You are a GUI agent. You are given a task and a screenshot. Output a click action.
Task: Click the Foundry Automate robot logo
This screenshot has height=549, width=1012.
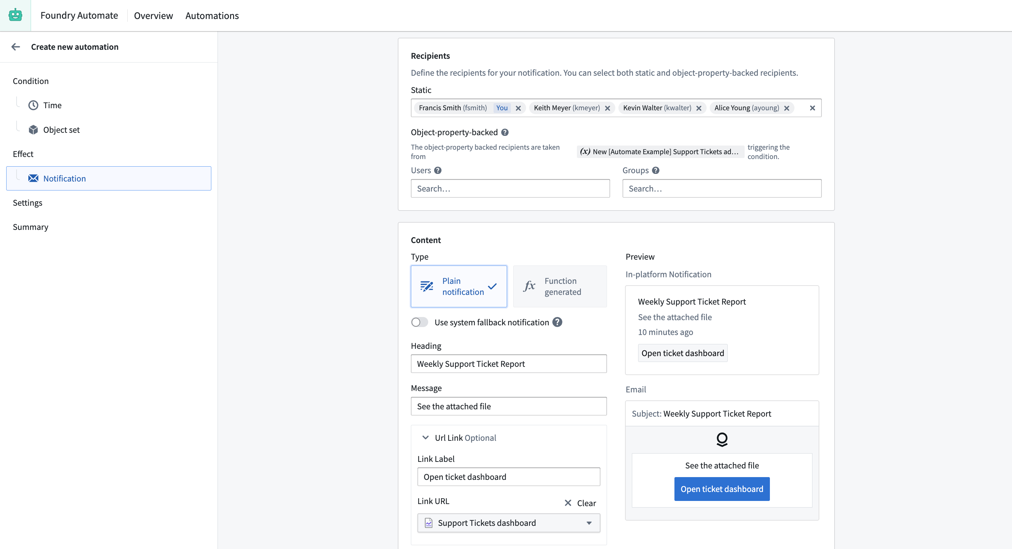[15, 15]
